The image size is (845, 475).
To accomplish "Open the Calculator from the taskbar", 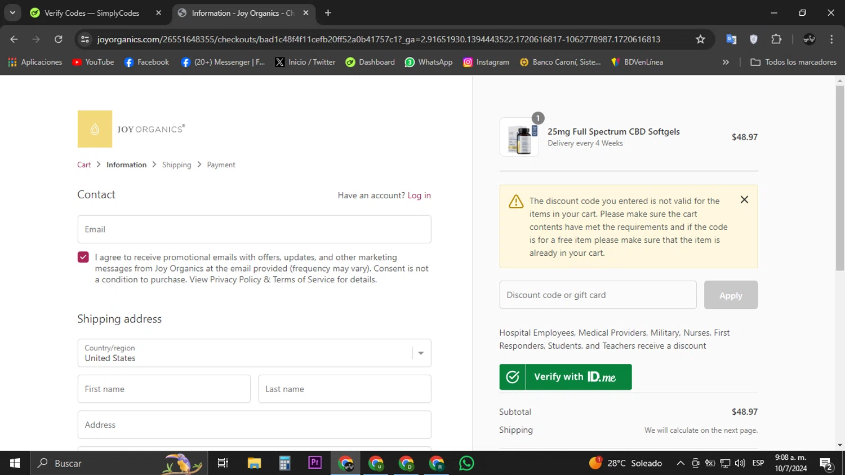I will pyautogui.click(x=284, y=463).
